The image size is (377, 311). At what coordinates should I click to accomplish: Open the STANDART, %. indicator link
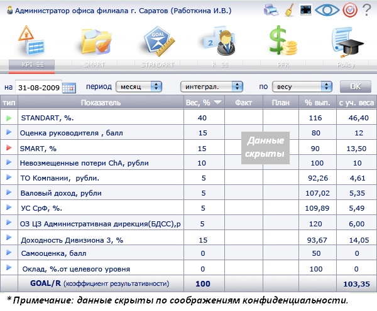47,118
